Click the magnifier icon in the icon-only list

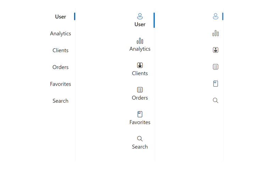pyautogui.click(x=215, y=101)
